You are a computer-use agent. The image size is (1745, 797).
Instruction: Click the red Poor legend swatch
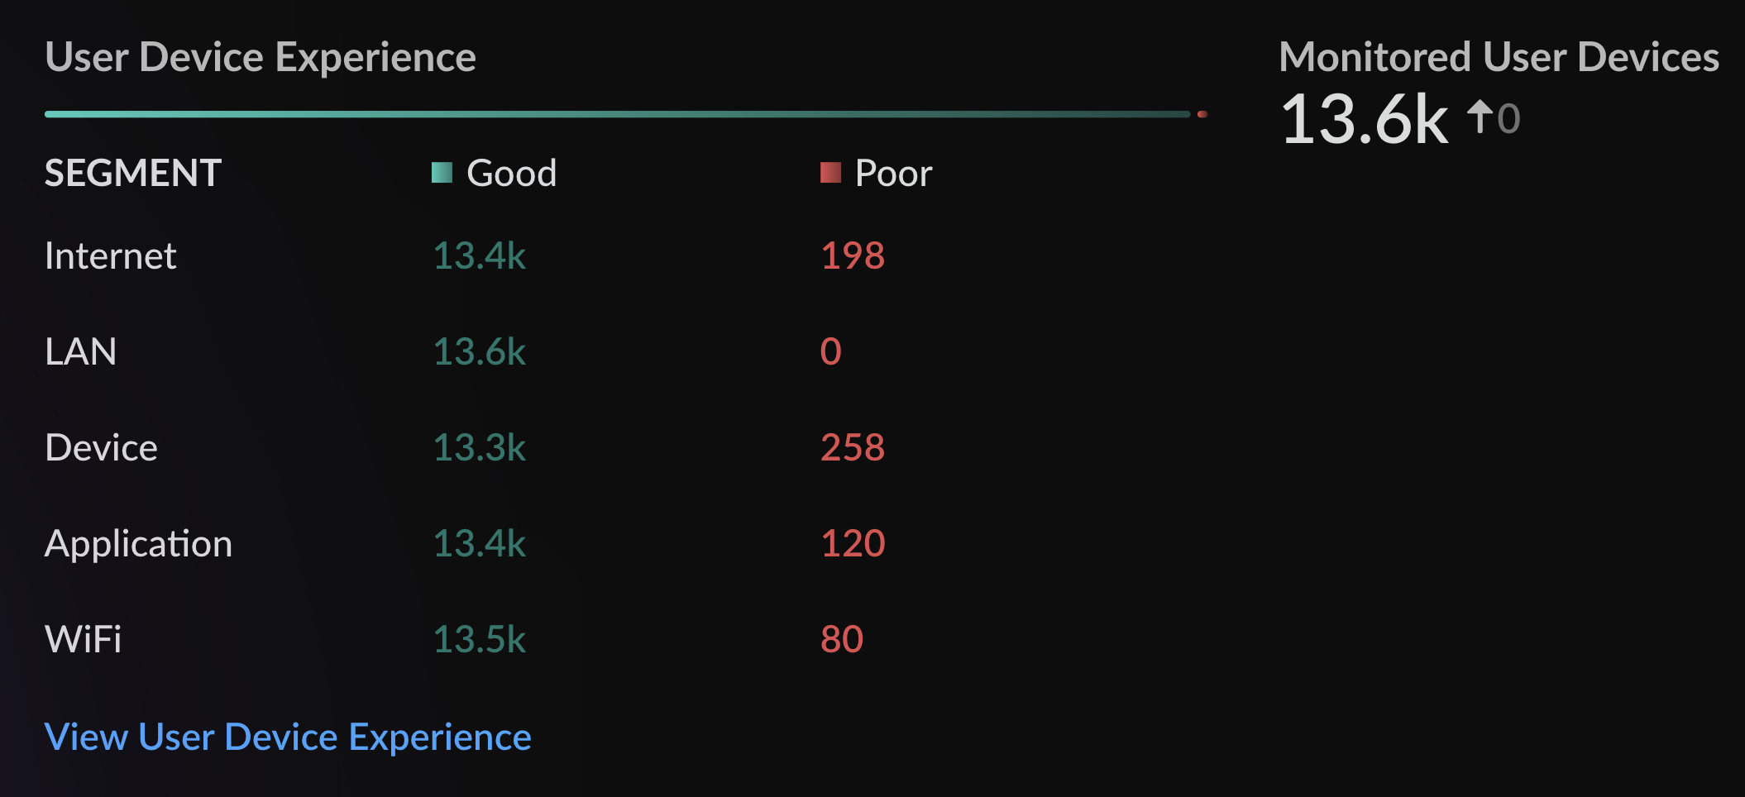coord(830,172)
